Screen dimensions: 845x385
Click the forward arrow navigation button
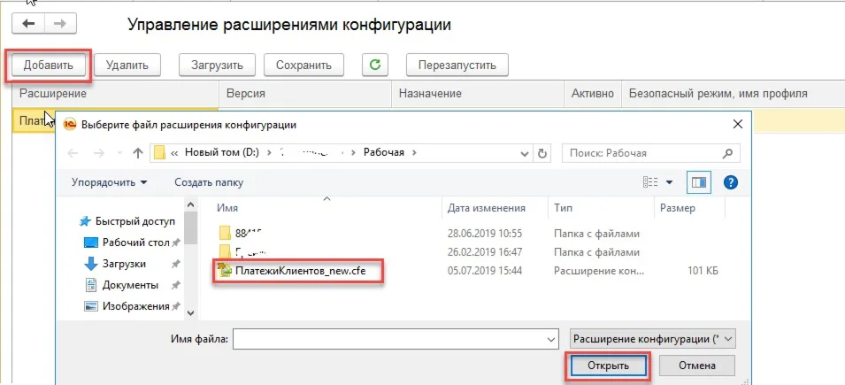point(60,24)
